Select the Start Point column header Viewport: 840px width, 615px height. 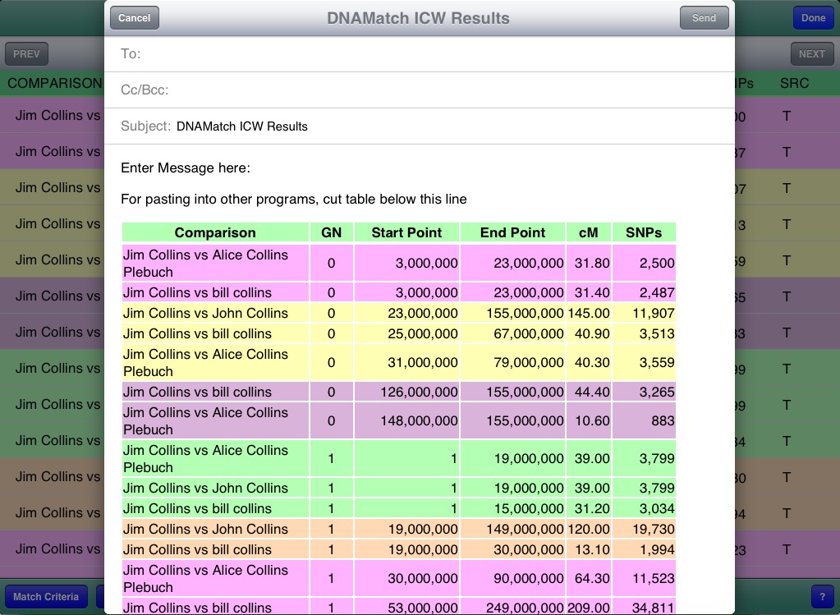point(406,232)
